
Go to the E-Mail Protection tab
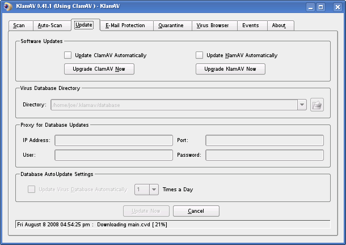(x=126, y=25)
